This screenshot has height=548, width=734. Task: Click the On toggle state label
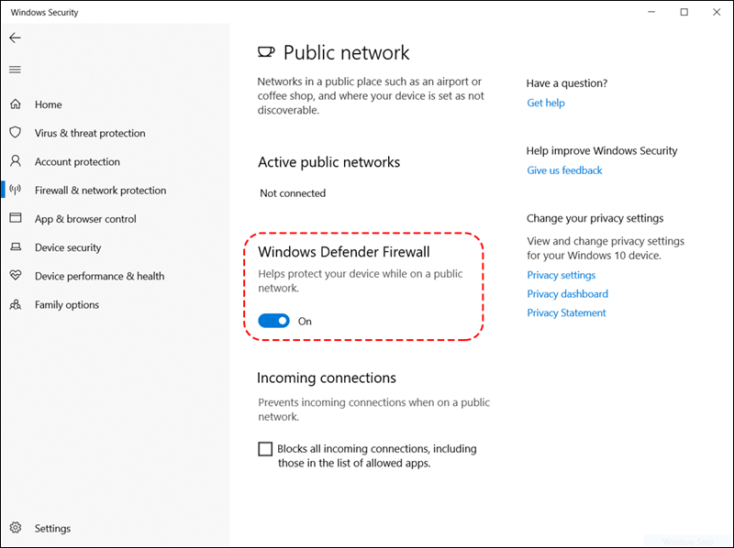305,322
